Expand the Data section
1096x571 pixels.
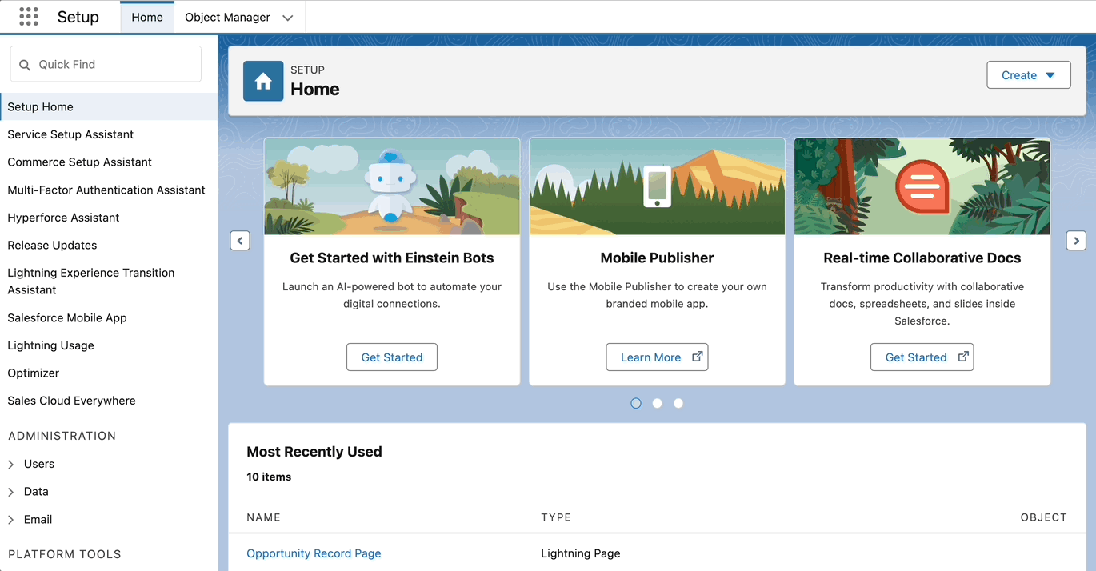pyautogui.click(x=11, y=492)
